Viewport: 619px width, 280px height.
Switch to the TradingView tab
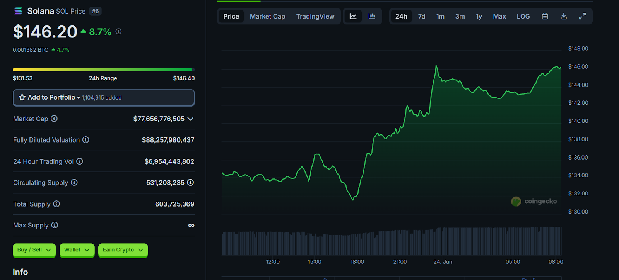(x=315, y=16)
